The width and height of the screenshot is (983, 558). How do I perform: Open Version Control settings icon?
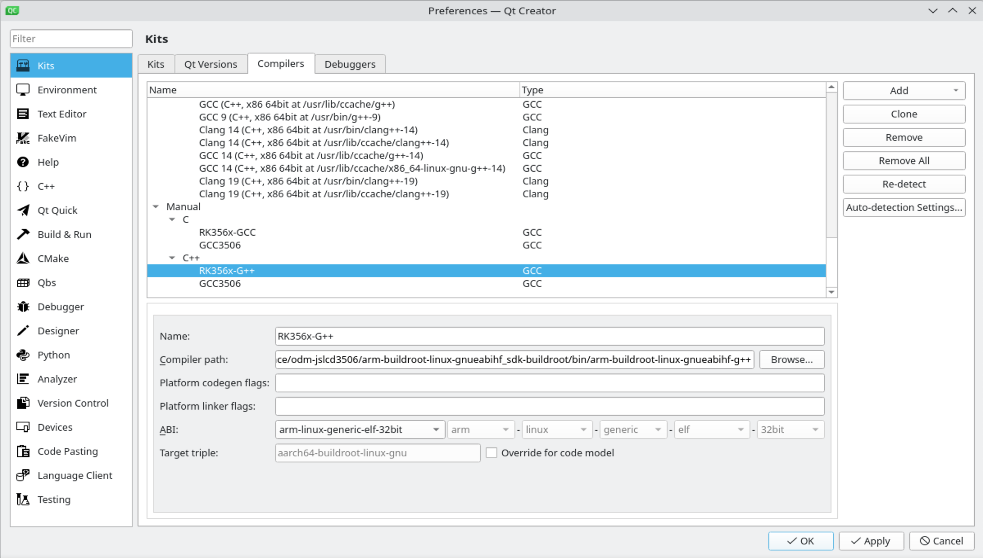coord(23,403)
